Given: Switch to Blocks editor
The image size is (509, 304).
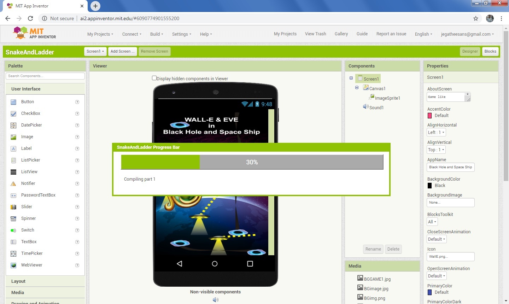Looking at the screenshot, I should [x=490, y=51].
